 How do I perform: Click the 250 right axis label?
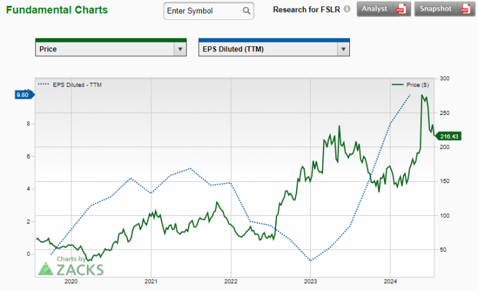(x=445, y=113)
